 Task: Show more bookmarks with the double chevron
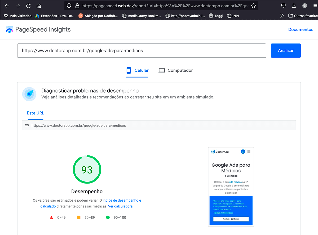[x=282, y=16]
